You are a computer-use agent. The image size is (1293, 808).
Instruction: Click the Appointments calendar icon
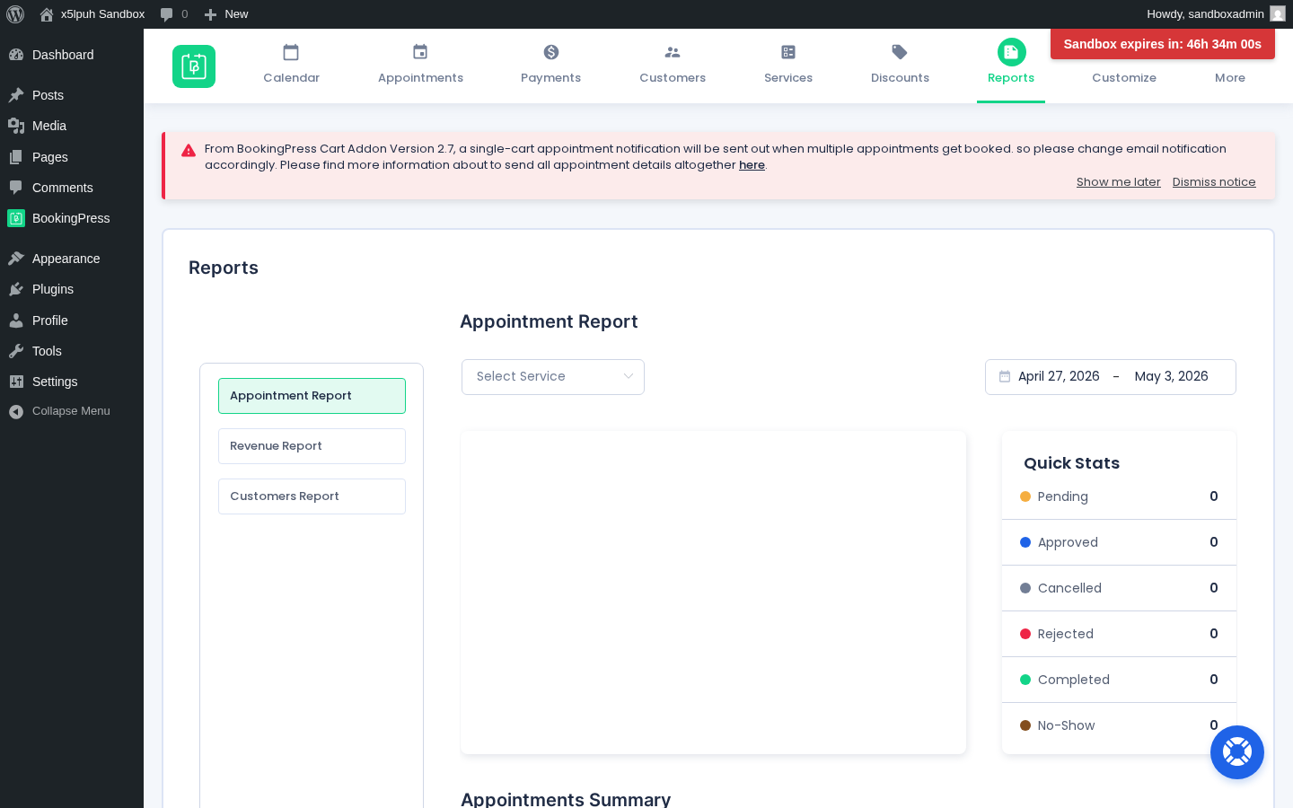pos(420,52)
